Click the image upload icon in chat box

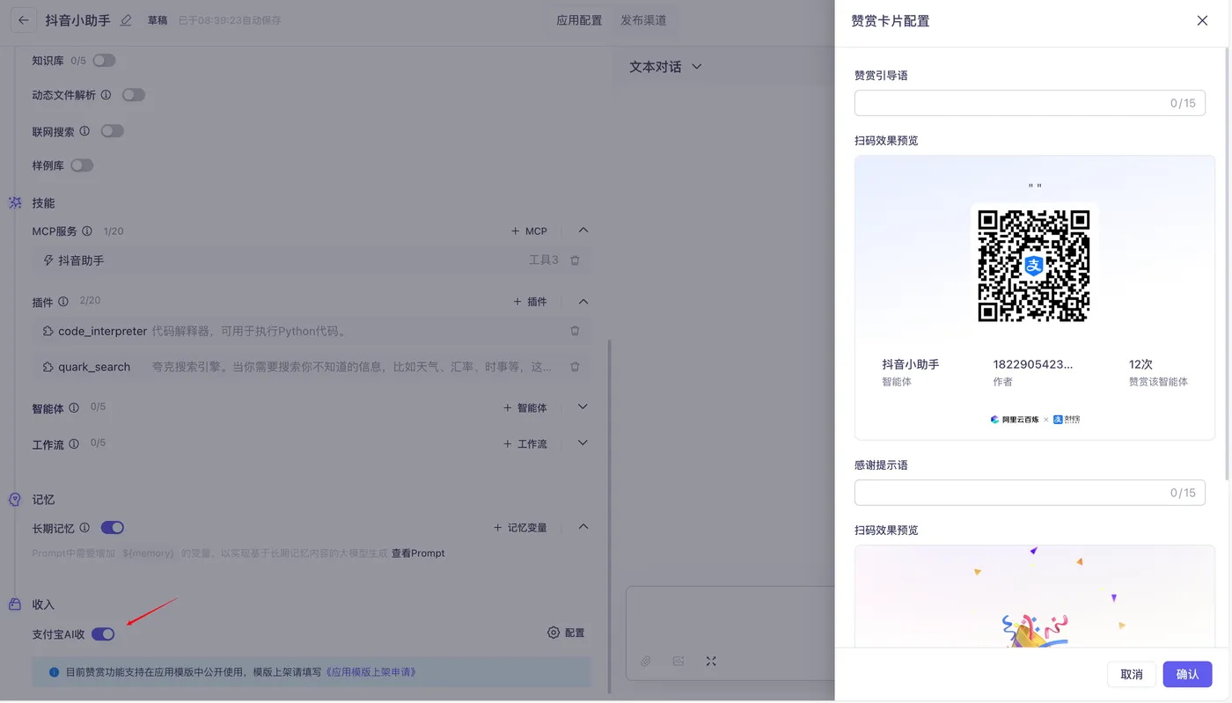(678, 661)
